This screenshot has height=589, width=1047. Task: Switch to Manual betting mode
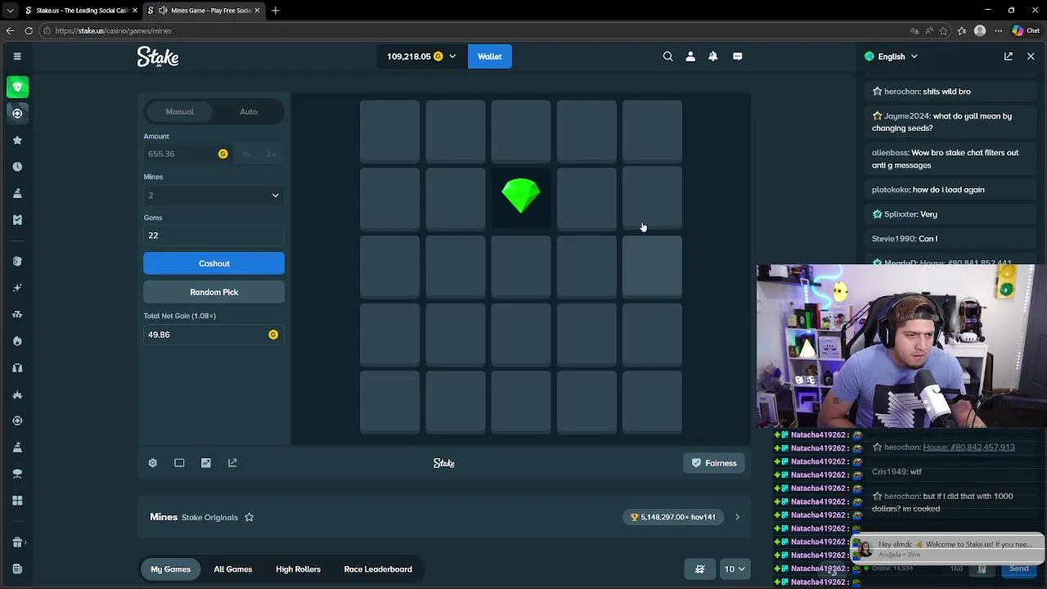[179, 111]
